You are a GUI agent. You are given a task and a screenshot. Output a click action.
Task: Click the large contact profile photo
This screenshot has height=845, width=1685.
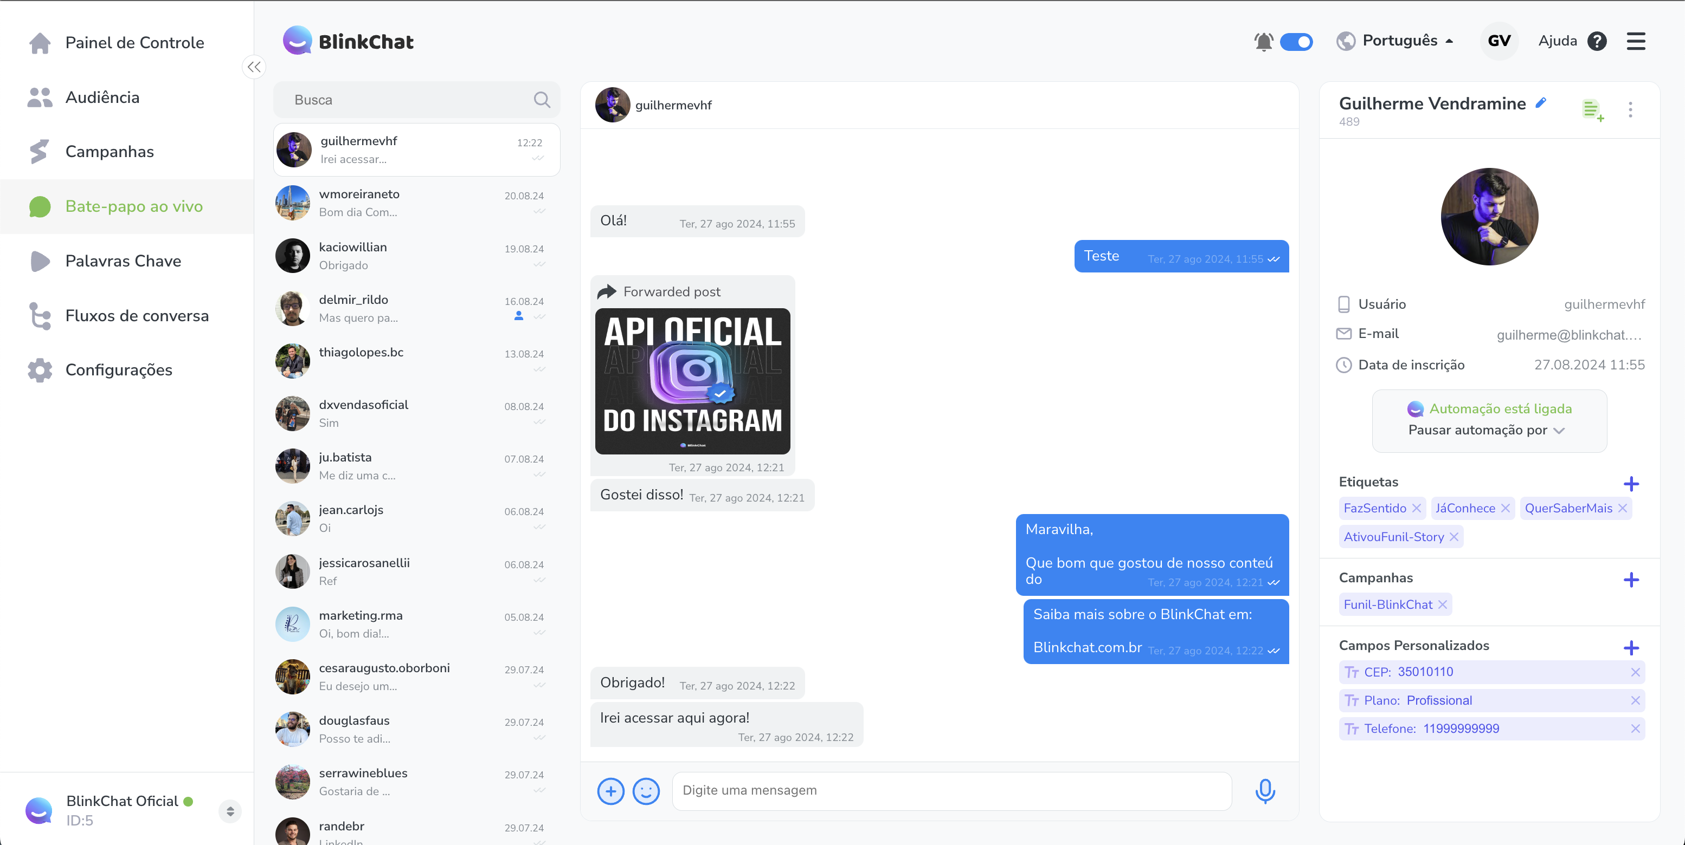click(x=1489, y=216)
